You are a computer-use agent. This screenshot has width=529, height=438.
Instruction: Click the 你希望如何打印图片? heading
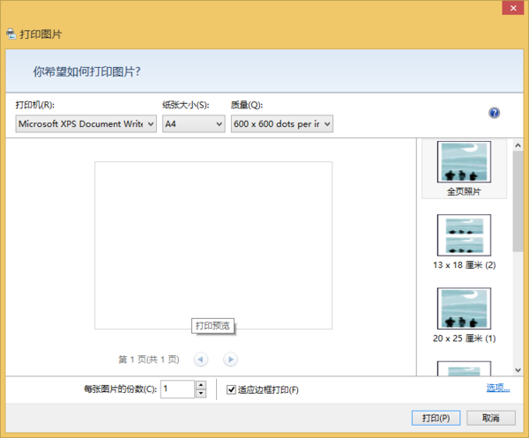click(x=86, y=71)
